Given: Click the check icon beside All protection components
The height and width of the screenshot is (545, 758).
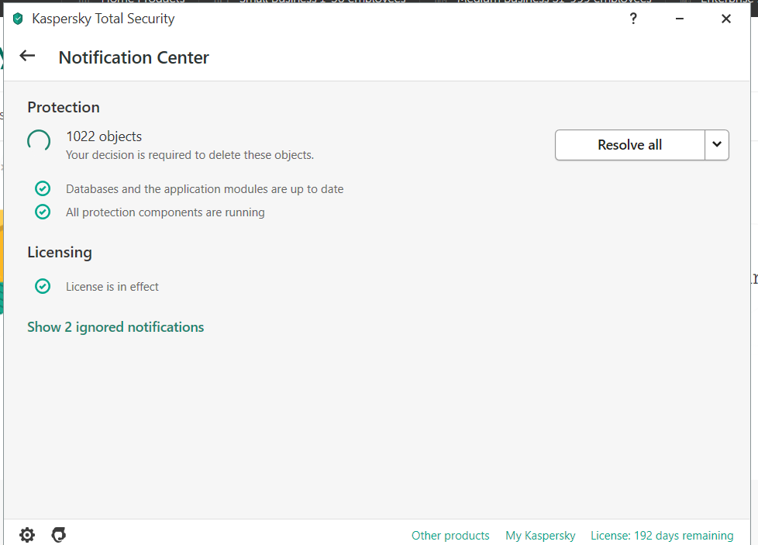Looking at the screenshot, I should (43, 212).
